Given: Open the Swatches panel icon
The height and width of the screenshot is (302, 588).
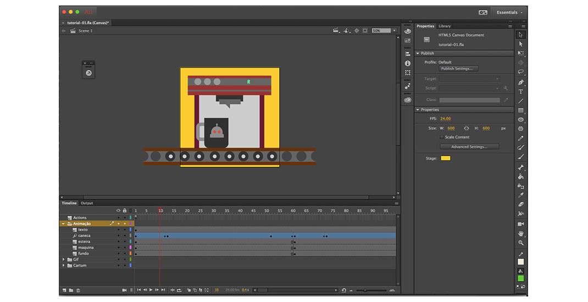Looking at the screenshot, I should (x=408, y=41).
